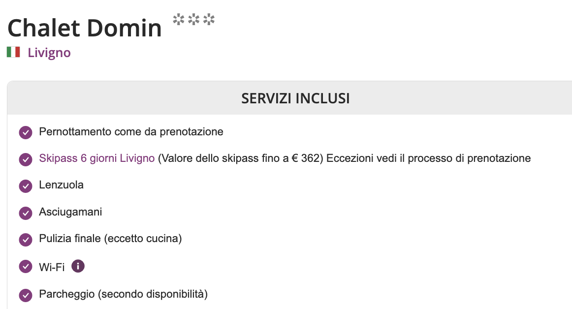Tap the checkmark icon next to Asciugamani
The image size is (572, 309).
click(x=25, y=213)
